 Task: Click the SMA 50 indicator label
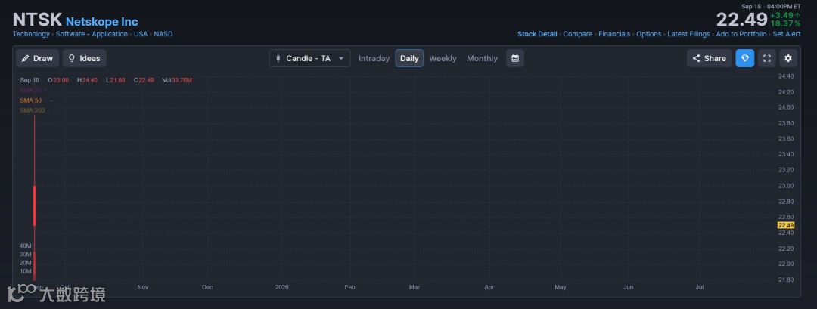pyautogui.click(x=31, y=100)
